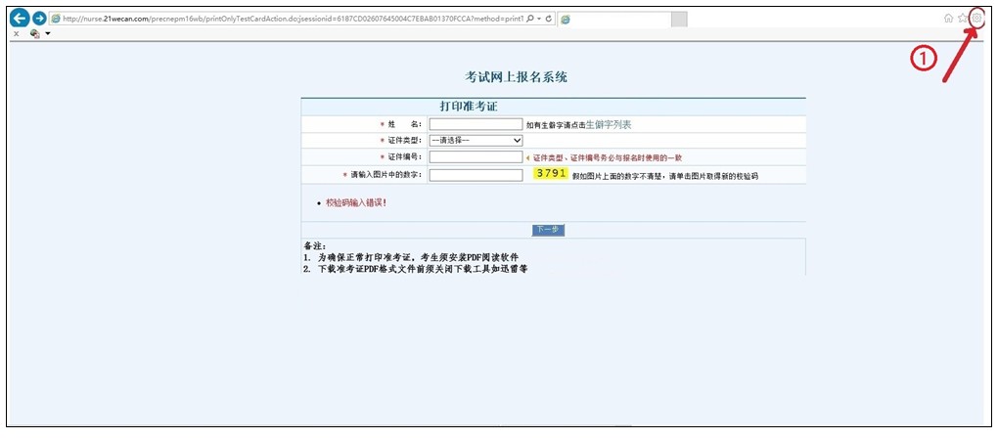Click the browser Back arrow button

tap(19, 19)
